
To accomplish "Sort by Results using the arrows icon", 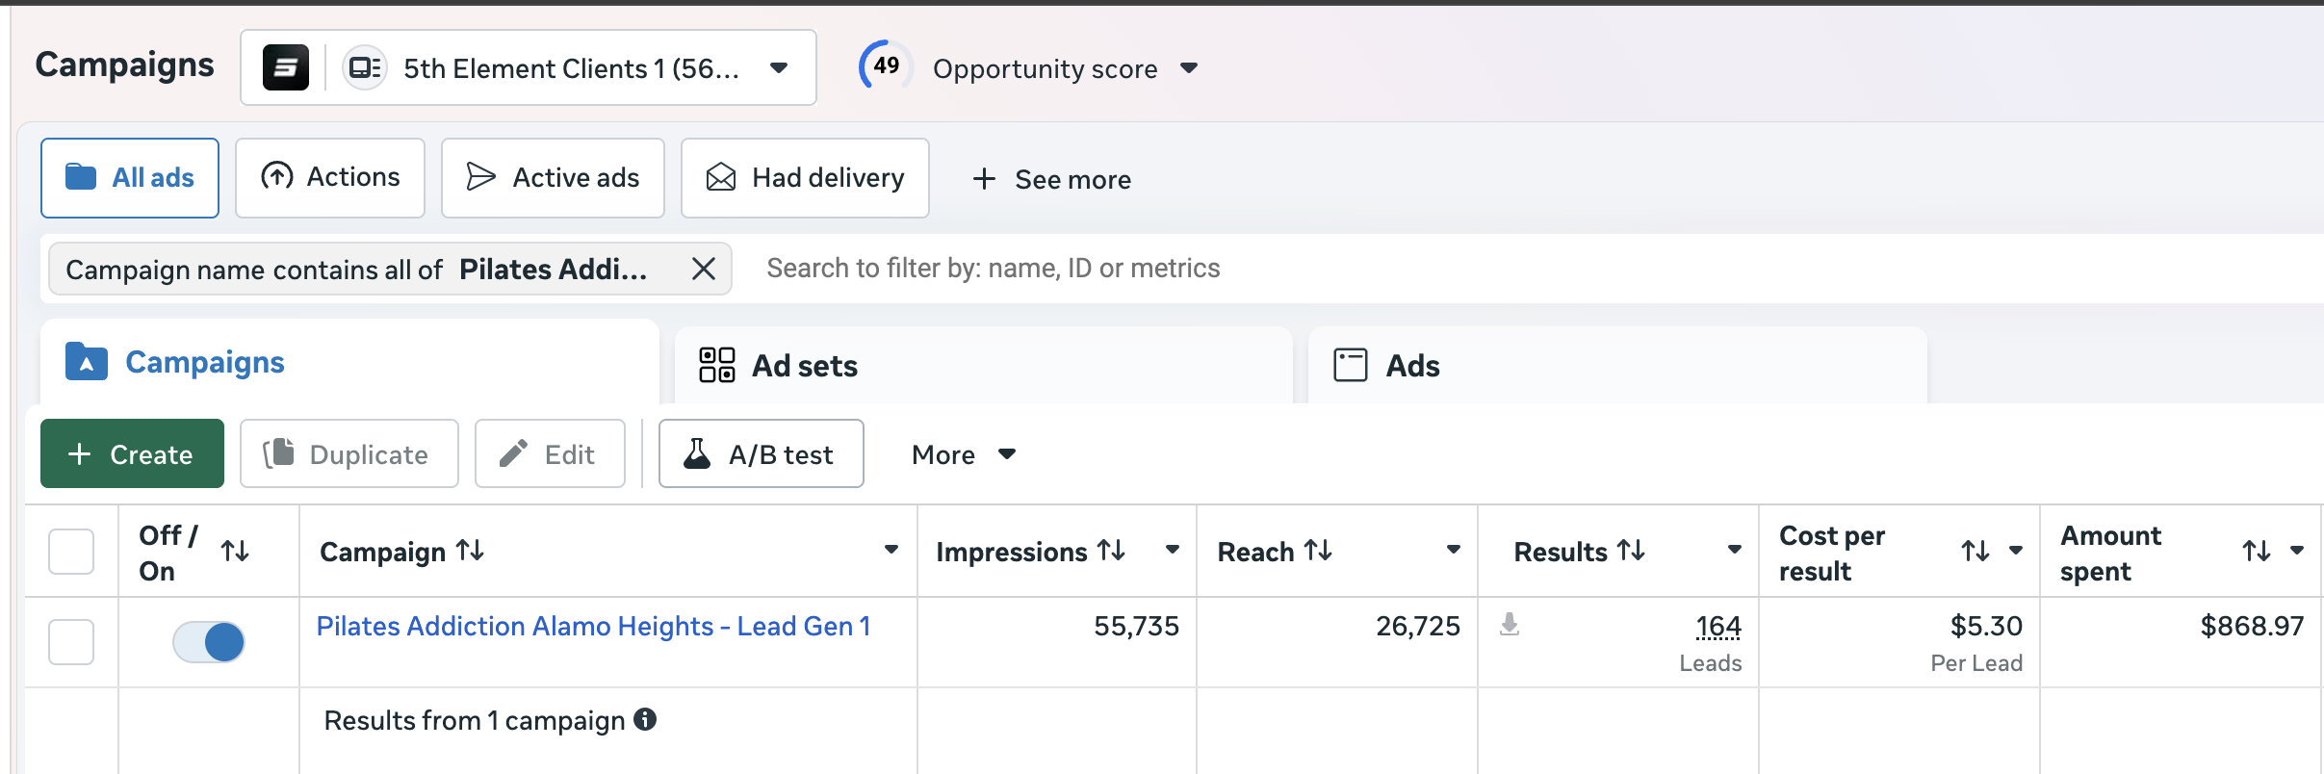I will click(x=1631, y=551).
